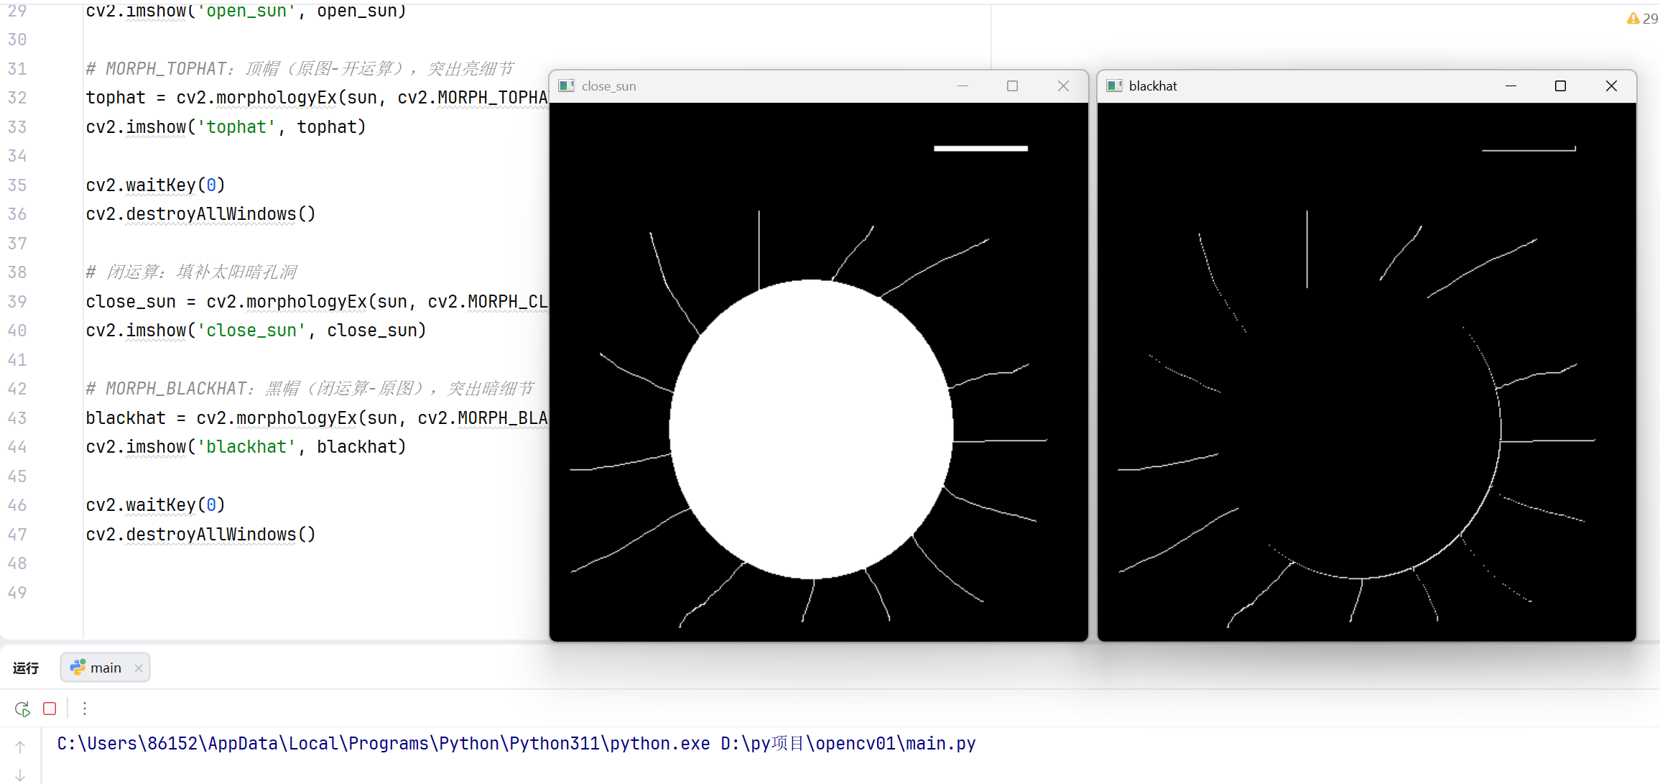The width and height of the screenshot is (1660, 784).
Task: Click the blackhat window title bar
Action: coord(1329,86)
